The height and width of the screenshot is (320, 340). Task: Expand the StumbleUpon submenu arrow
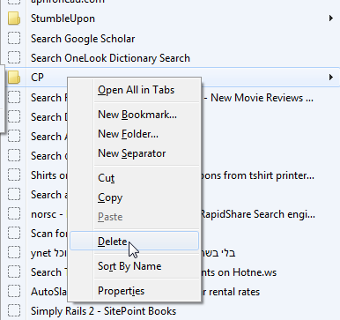331,19
